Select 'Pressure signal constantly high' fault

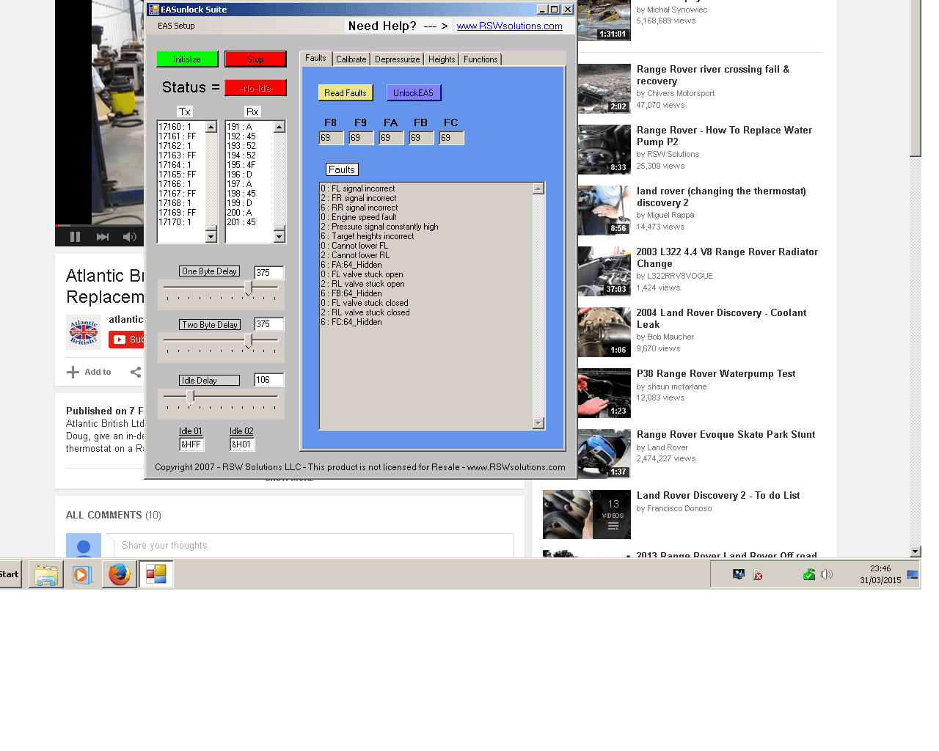379,227
